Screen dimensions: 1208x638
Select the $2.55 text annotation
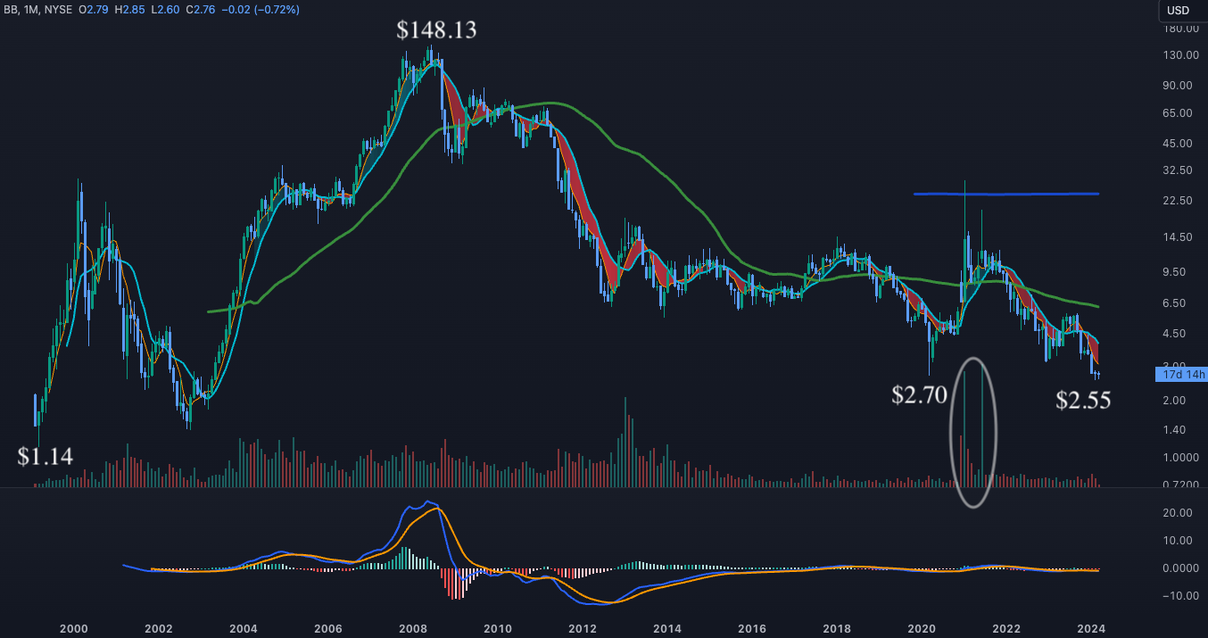(x=1083, y=401)
